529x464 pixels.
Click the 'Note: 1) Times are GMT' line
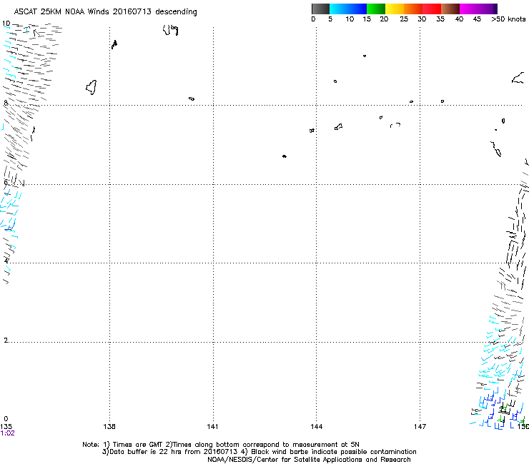point(221,445)
